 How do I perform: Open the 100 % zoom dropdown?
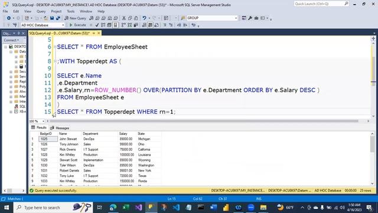click(43, 121)
